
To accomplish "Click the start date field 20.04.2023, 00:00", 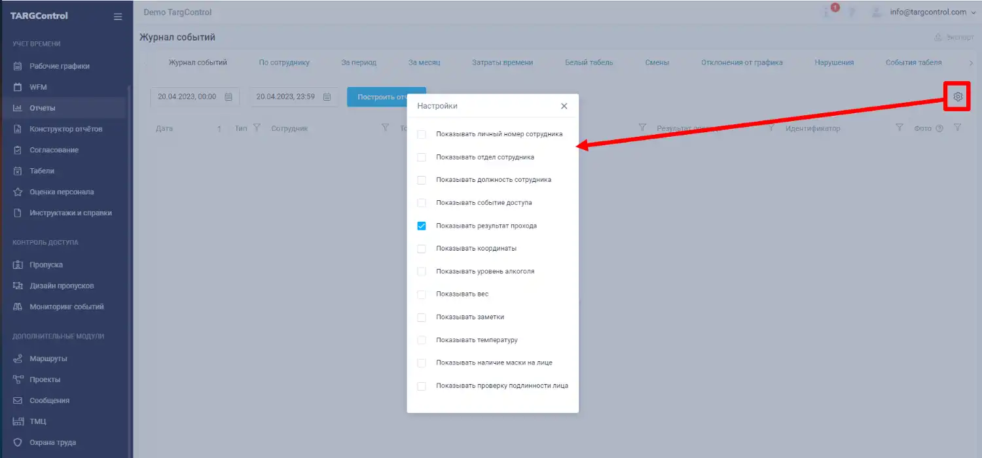I will pos(195,97).
